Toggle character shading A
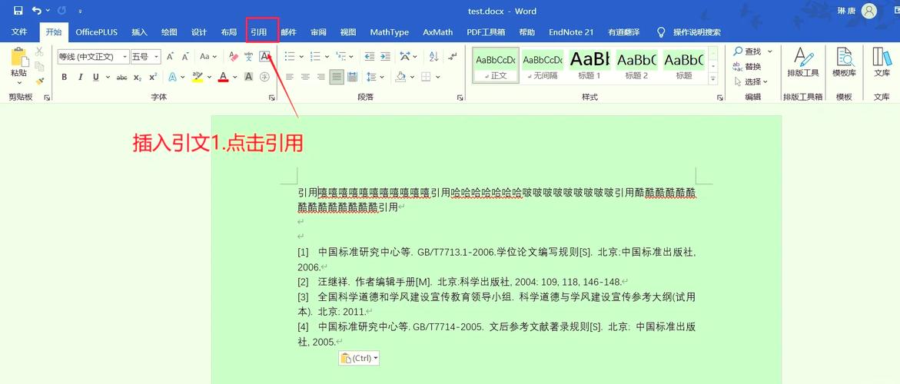The image size is (900, 384). 248,77
